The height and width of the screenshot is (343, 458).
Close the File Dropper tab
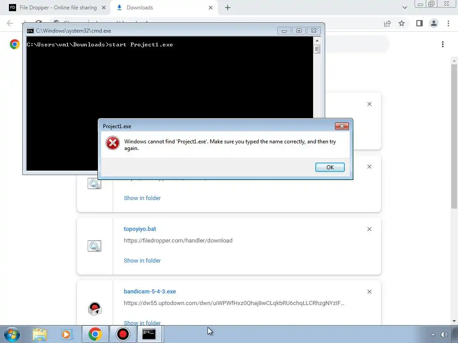(104, 8)
